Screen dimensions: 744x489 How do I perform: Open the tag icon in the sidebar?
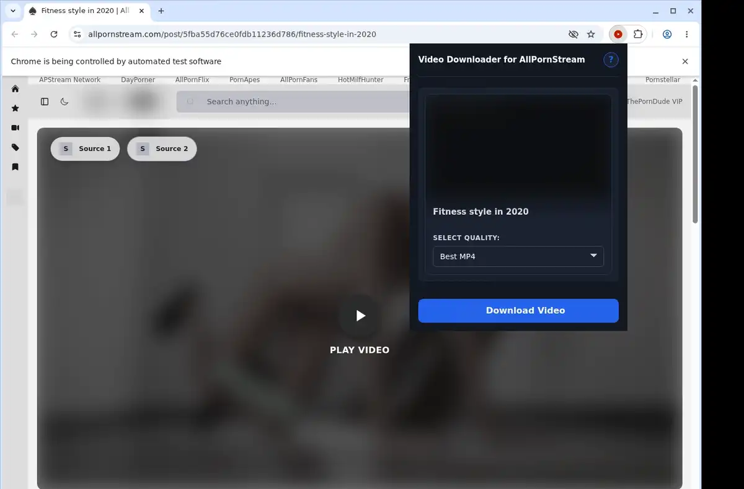coord(15,147)
